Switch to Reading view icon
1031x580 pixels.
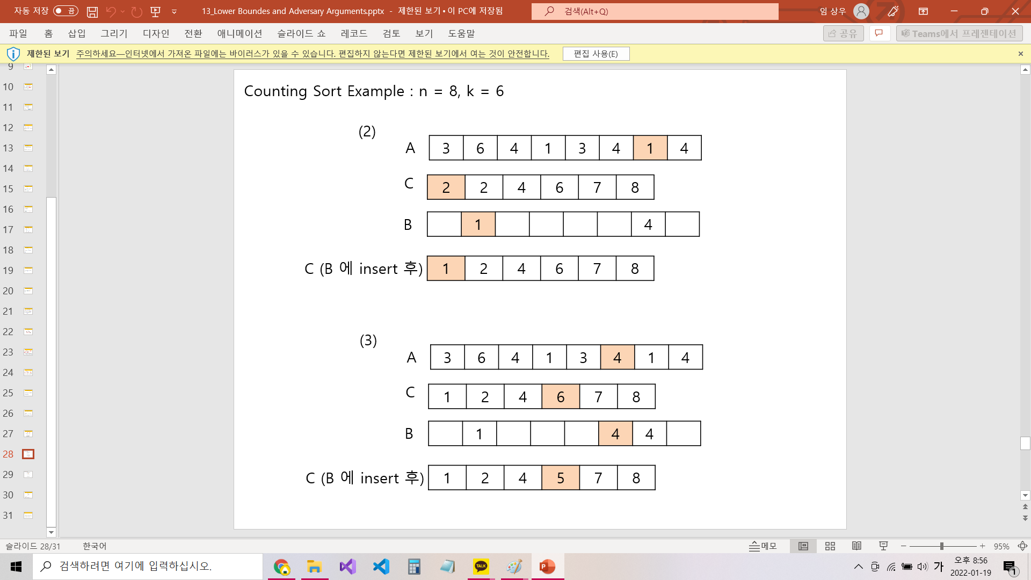pos(856,546)
